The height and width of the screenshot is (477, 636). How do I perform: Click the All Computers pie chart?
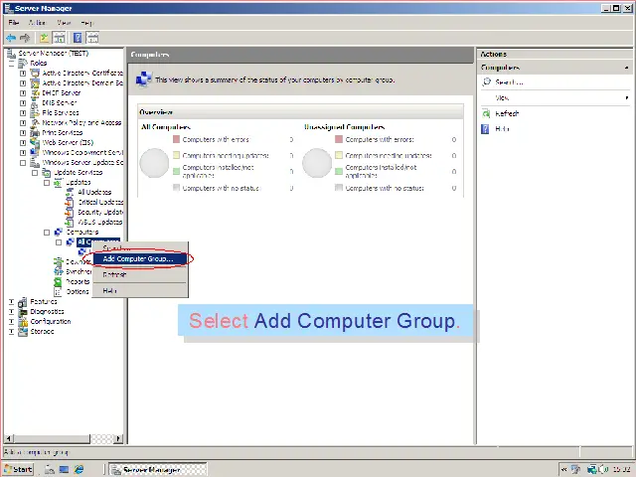point(154,163)
